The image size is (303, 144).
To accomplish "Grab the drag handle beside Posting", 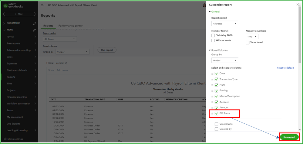I will point(212,91).
